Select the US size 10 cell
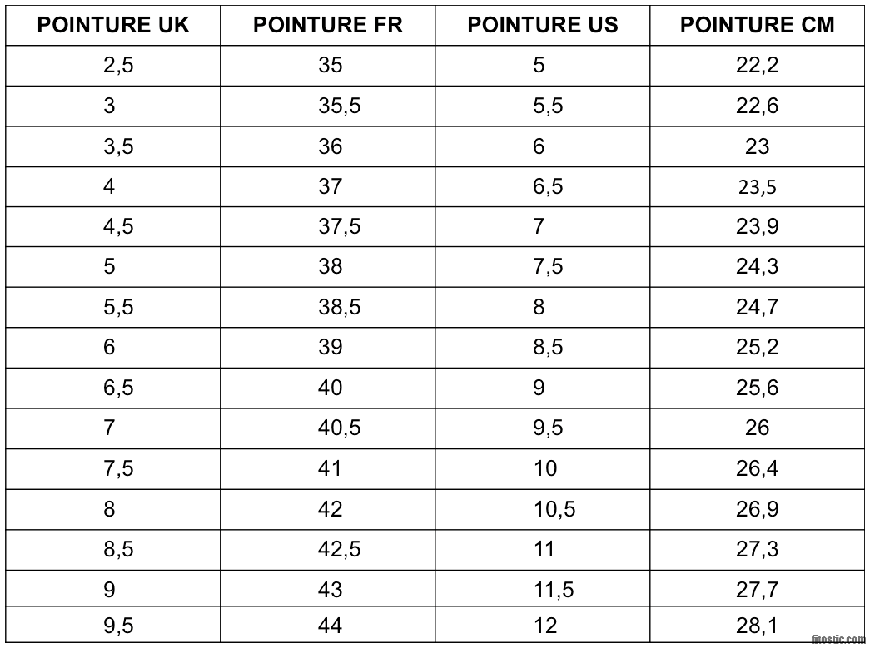 [x=545, y=469]
